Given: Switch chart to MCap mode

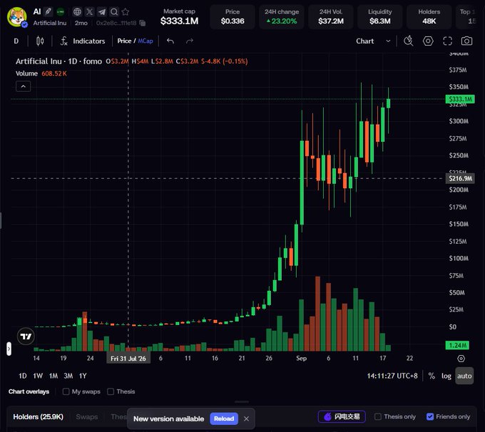Looking at the screenshot, I should [145, 41].
